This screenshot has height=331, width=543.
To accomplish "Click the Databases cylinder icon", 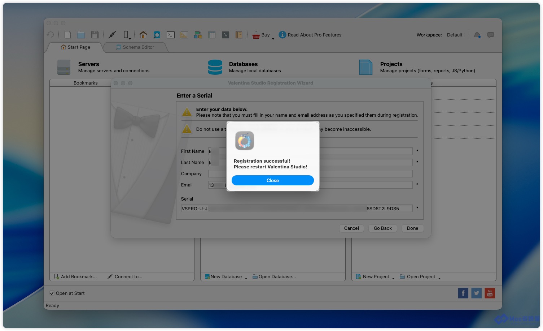I will point(215,67).
